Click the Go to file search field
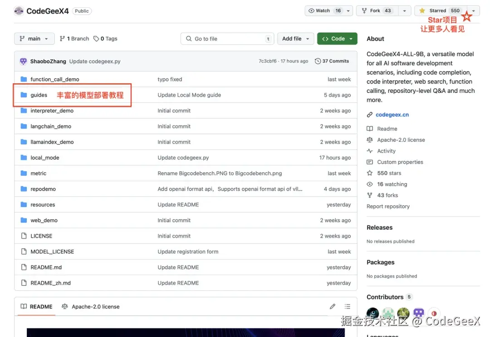This screenshot has width=490, height=337. pos(227,39)
